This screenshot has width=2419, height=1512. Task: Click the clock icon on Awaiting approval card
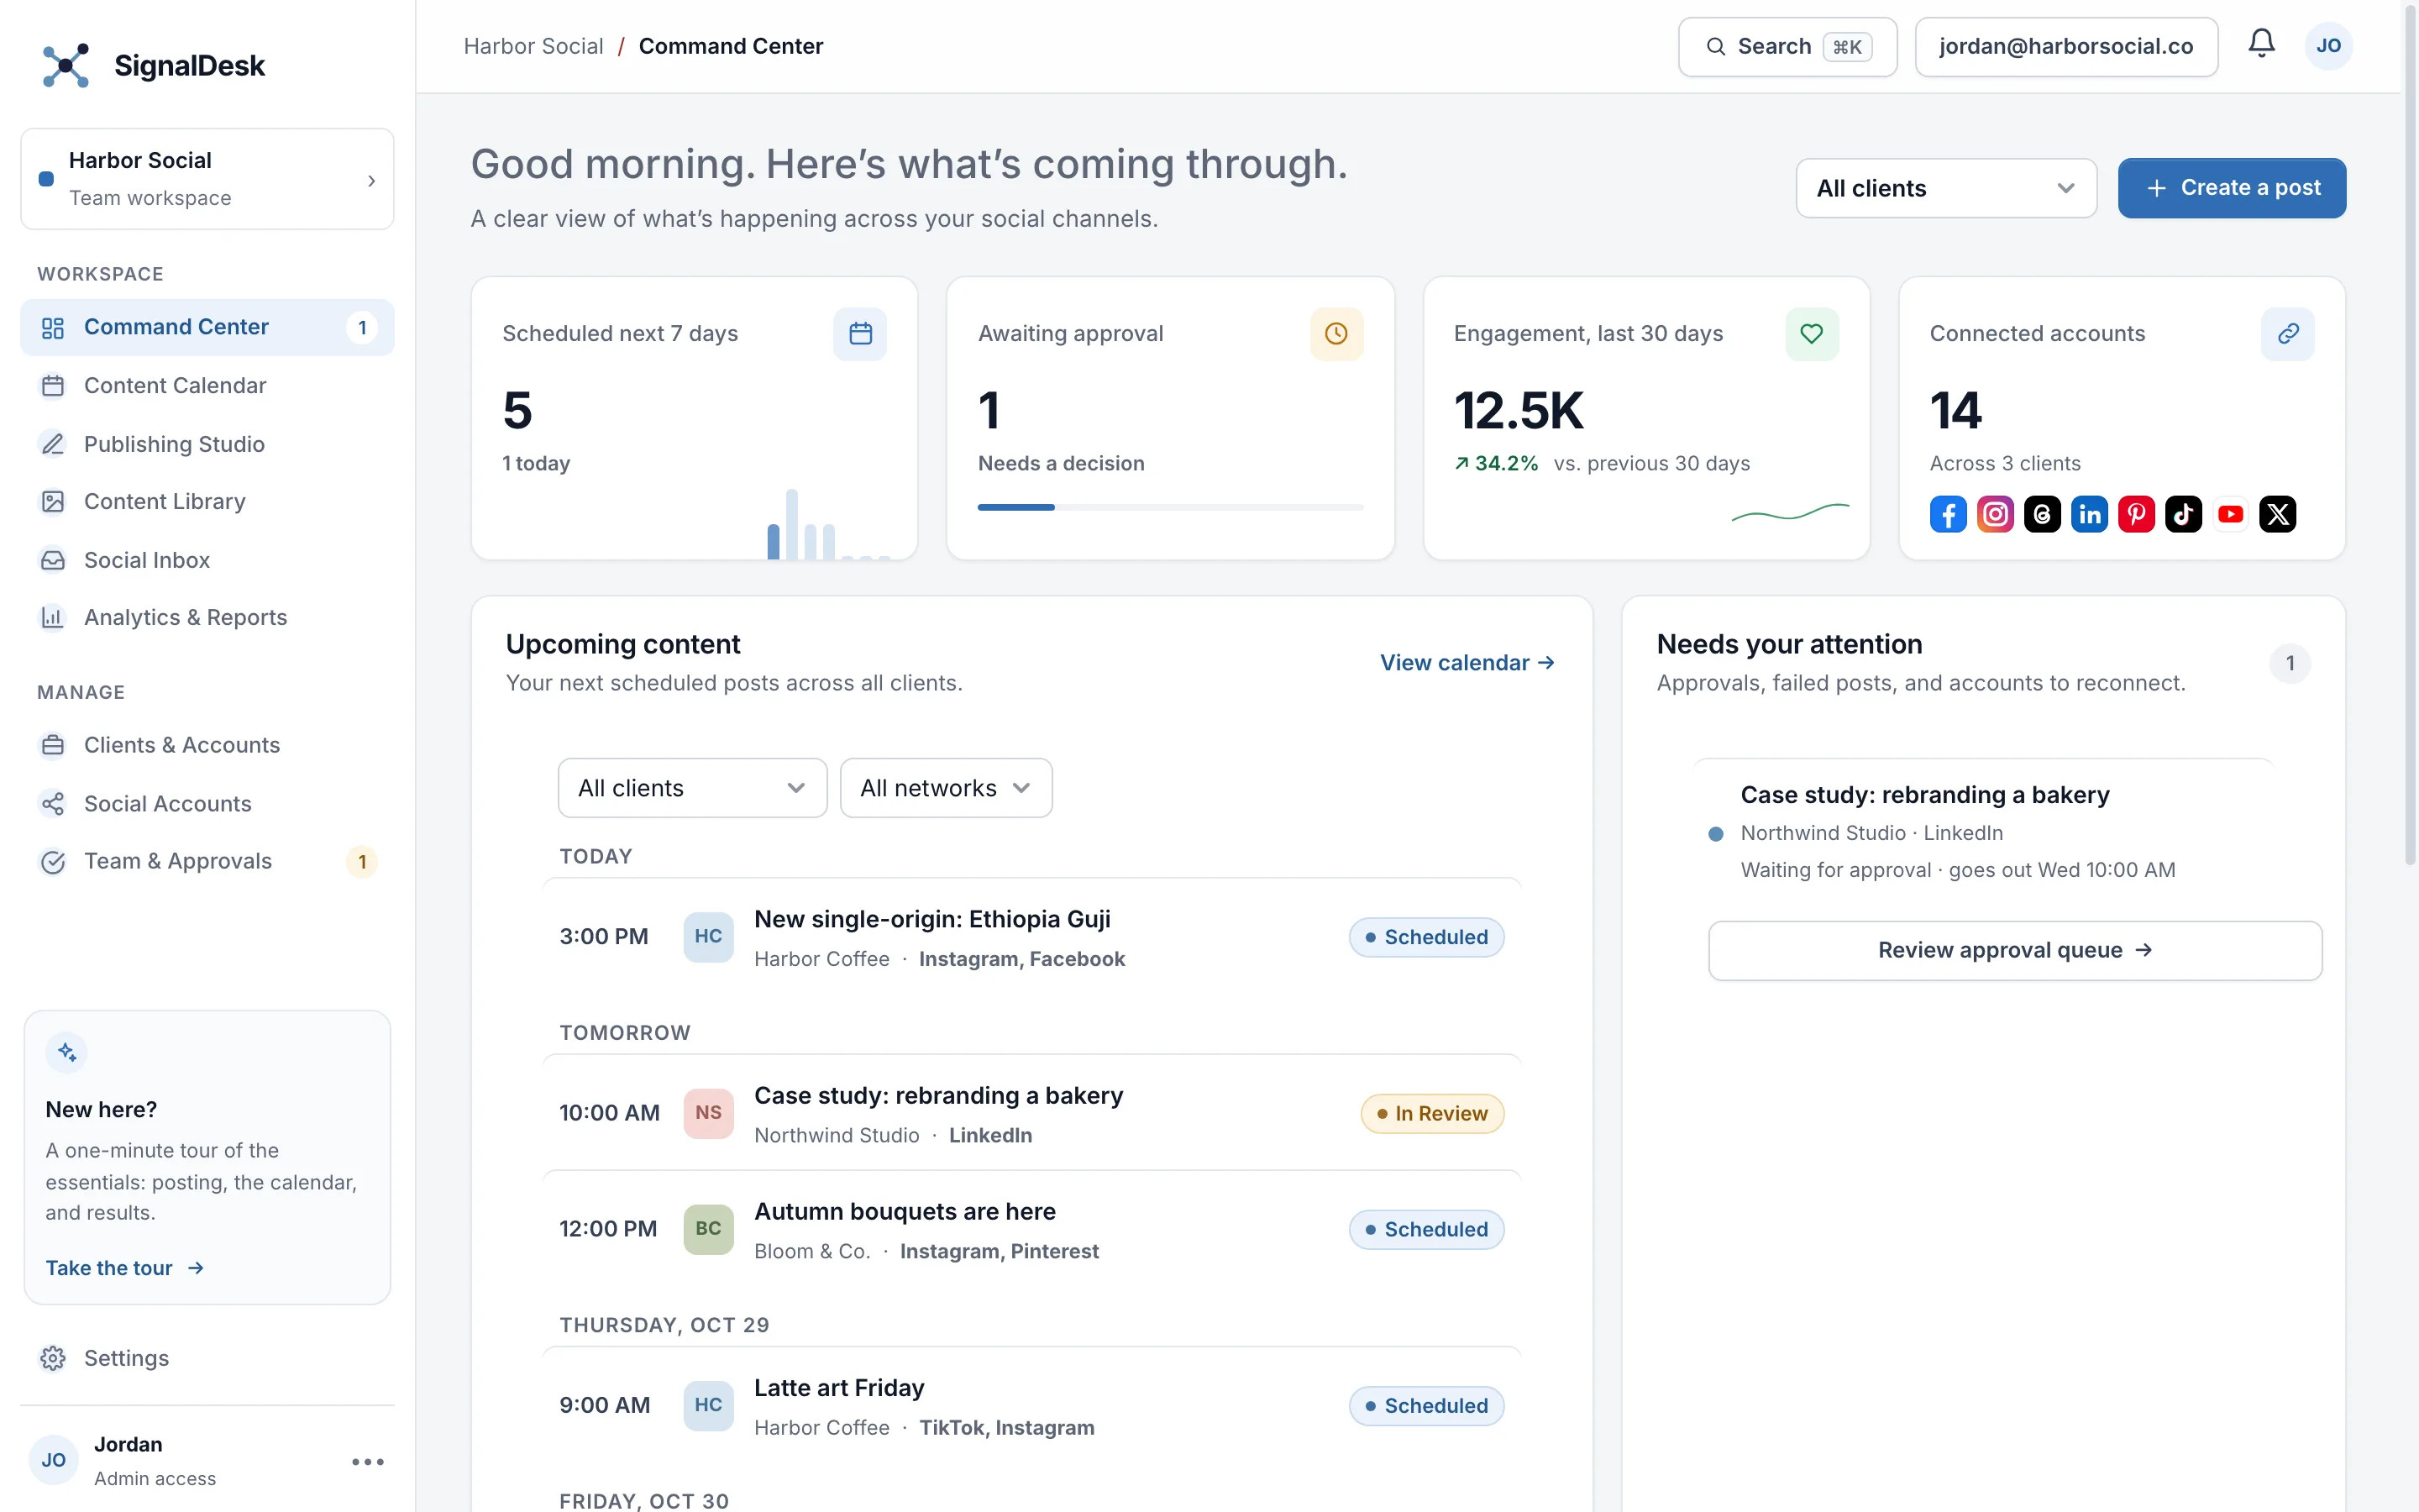(1336, 333)
